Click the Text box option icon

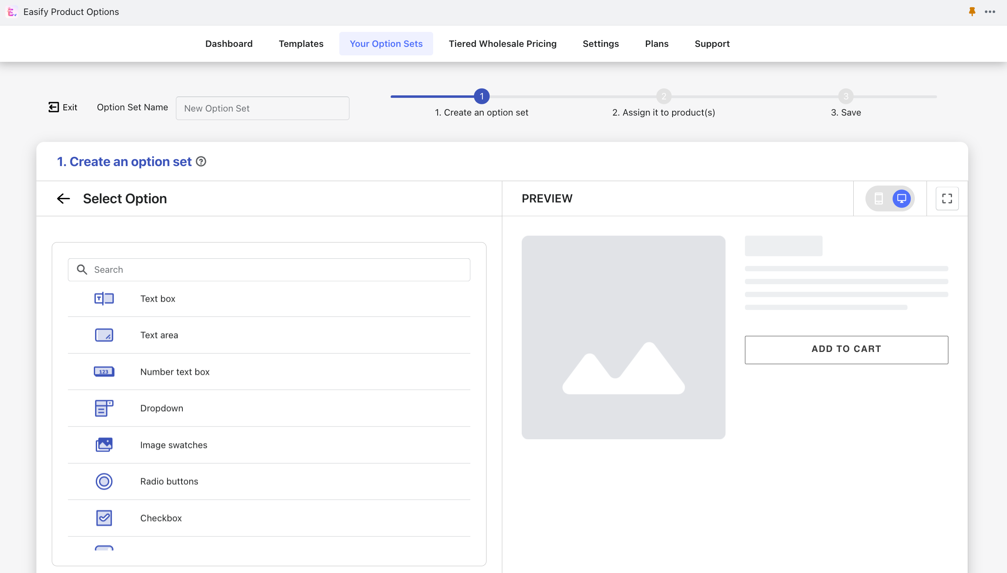point(104,298)
